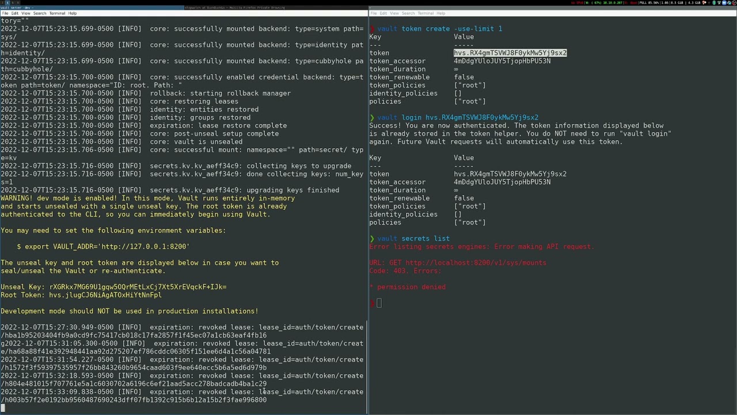Click the URL http://localhost:8200/v1/sys/mounts
Viewport: 737px width, 415px height.
[x=476, y=263]
